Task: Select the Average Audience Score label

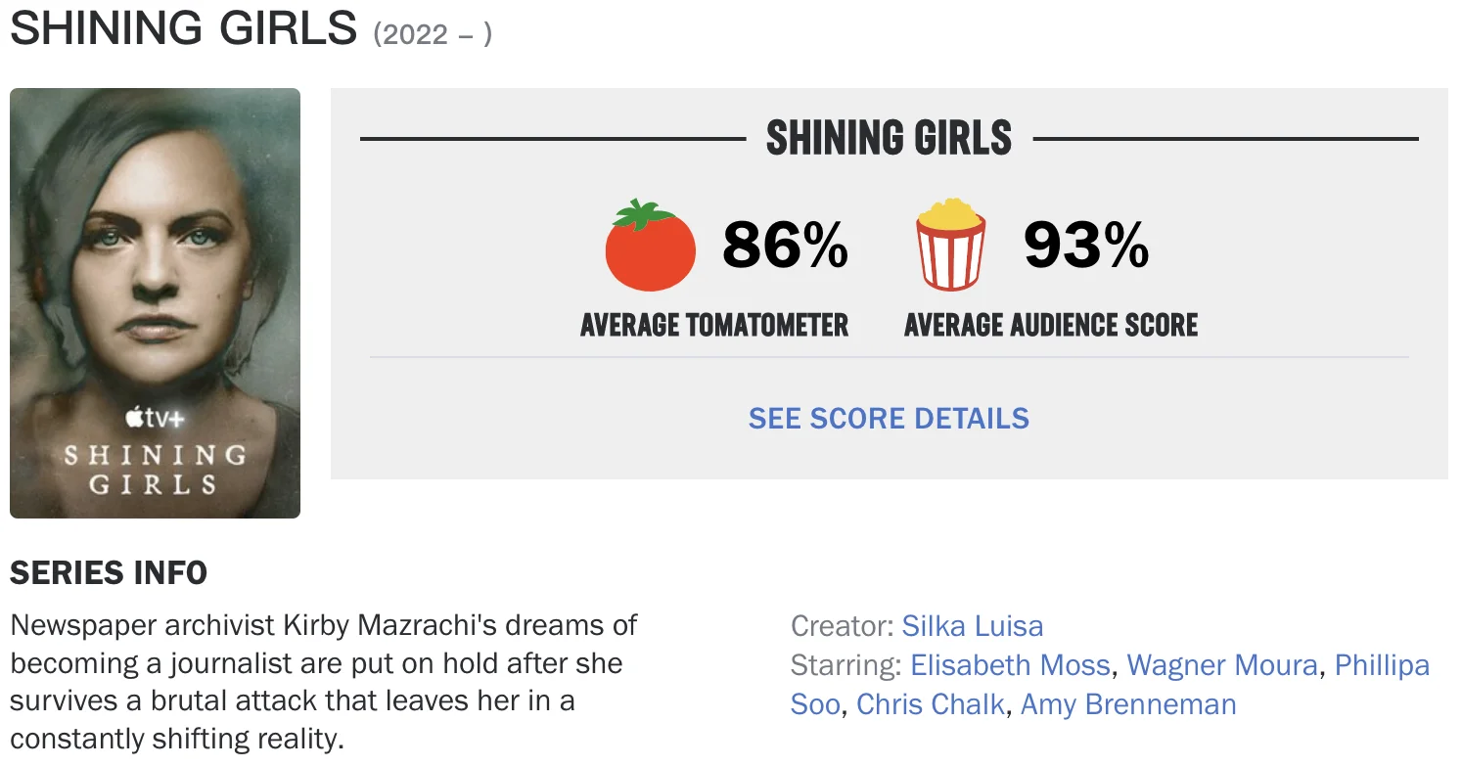Action: coord(1051,325)
